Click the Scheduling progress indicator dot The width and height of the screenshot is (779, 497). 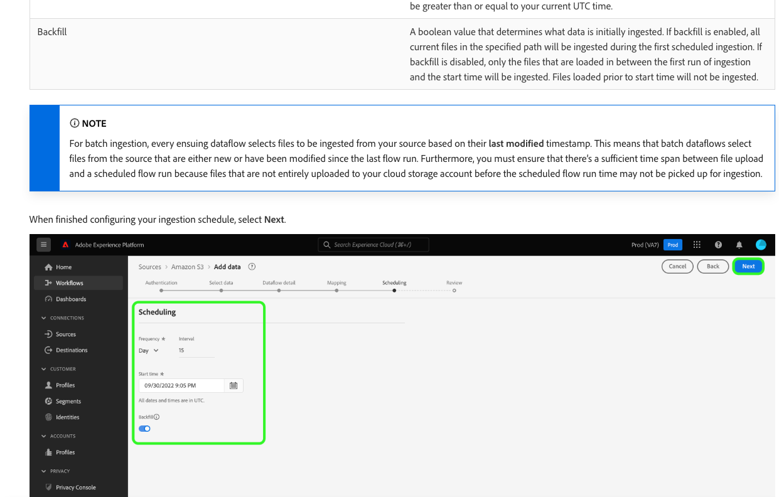pos(394,290)
